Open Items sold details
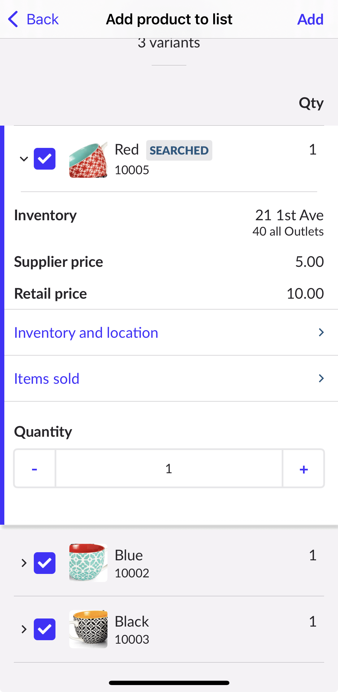The height and width of the screenshot is (692, 338). [x=47, y=379]
